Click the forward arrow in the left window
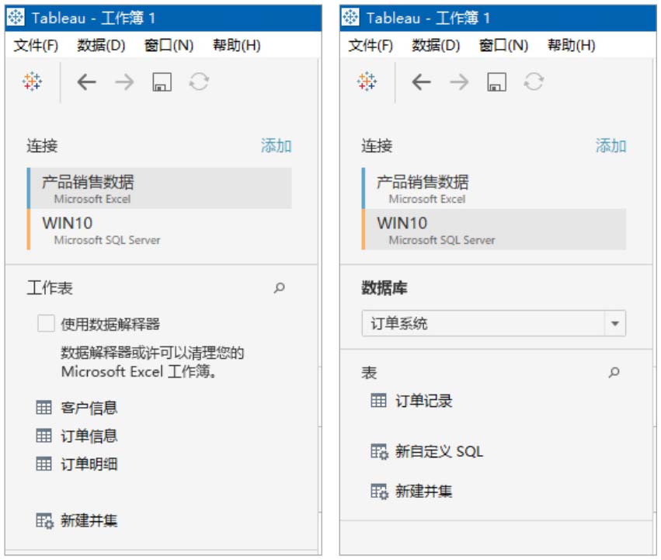 [x=124, y=82]
